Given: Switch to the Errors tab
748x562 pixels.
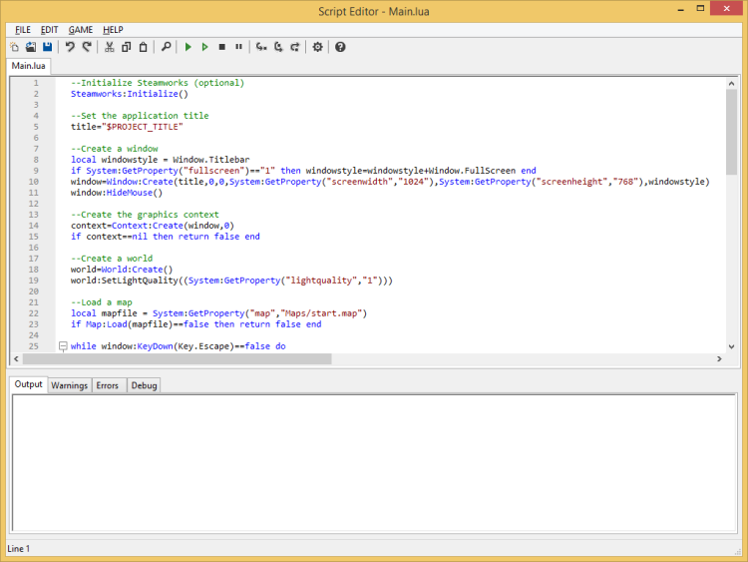Looking at the screenshot, I should [x=108, y=385].
